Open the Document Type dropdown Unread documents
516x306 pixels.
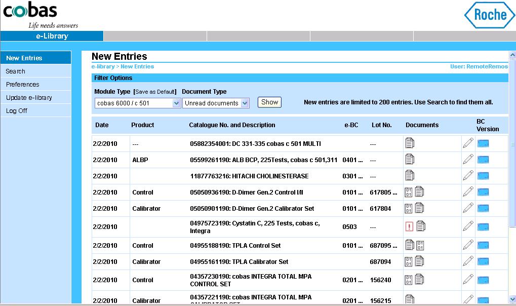(216, 103)
